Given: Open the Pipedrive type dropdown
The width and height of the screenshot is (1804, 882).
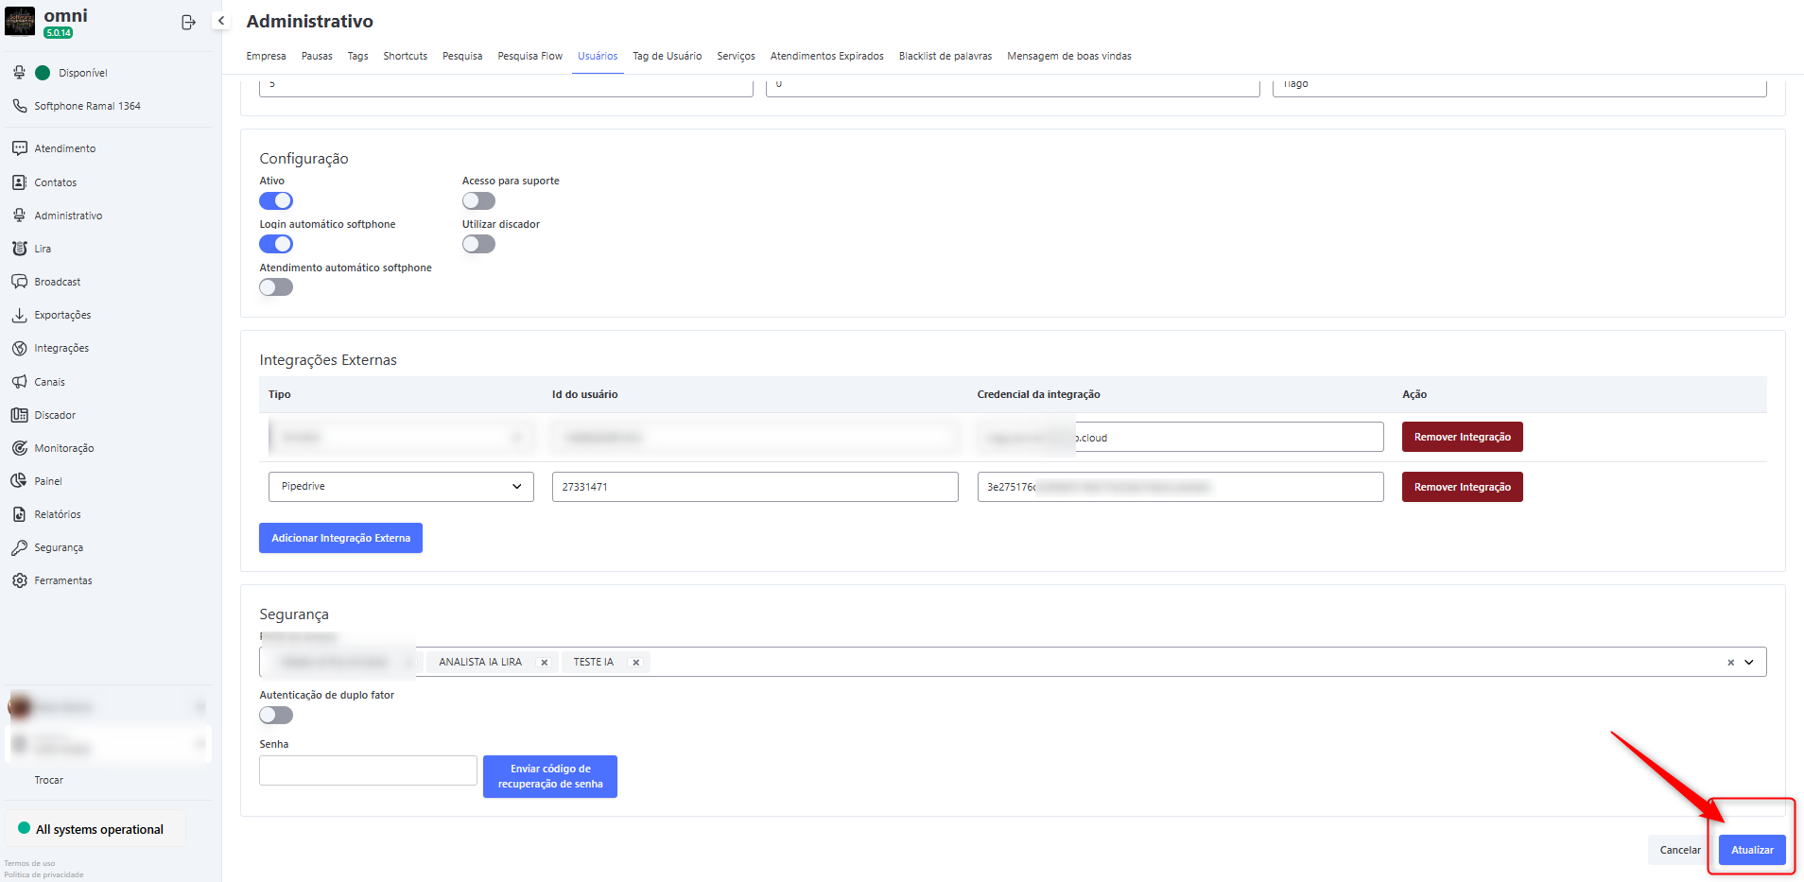Looking at the screenshot, I should click(x=401, y=487).
